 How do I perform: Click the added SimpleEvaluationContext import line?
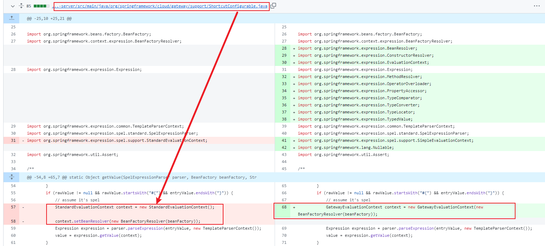(385, 140)
